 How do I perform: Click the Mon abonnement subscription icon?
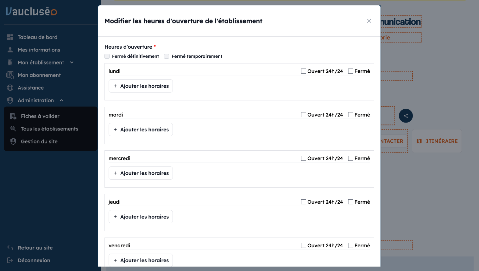[x=10, y=75]
